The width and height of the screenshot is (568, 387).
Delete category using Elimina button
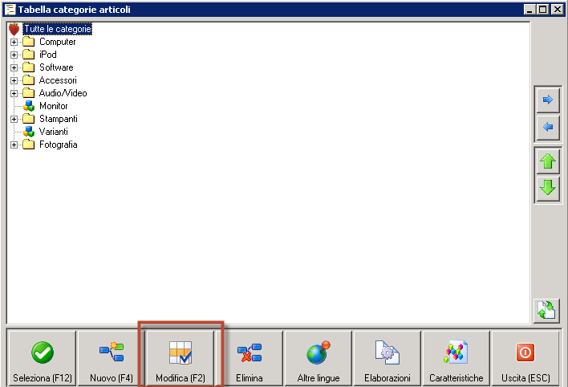click(250, 358)
